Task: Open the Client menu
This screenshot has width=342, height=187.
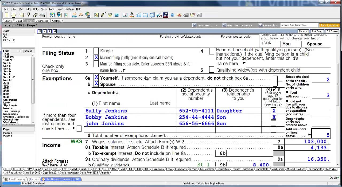Action: [6, 9]
